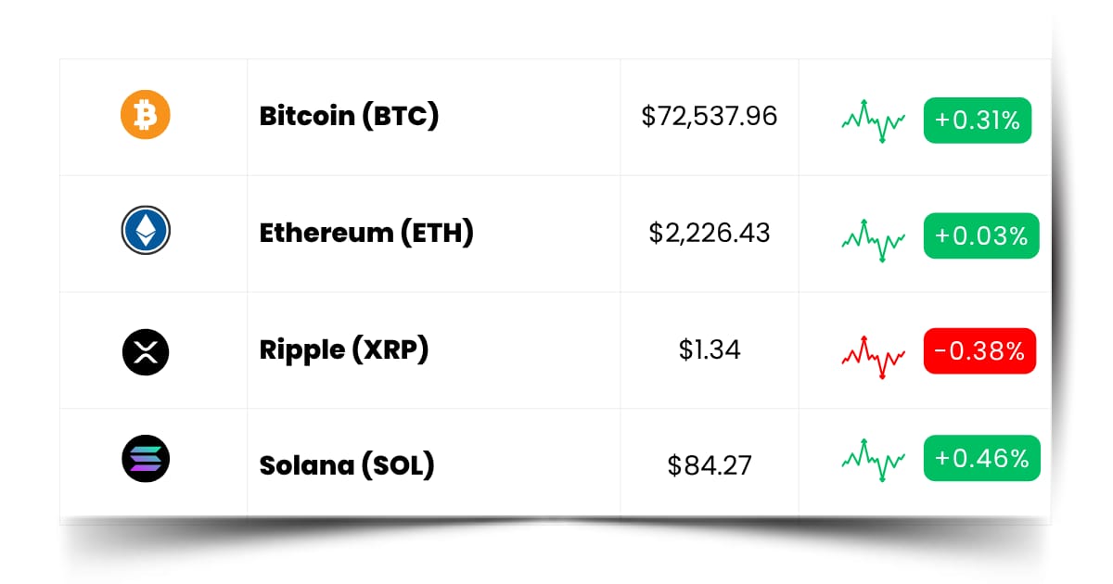Click Bitcoin's green sparkline chart icon
The width and height of the screenshot is (1113, 584).
[874, 120]
